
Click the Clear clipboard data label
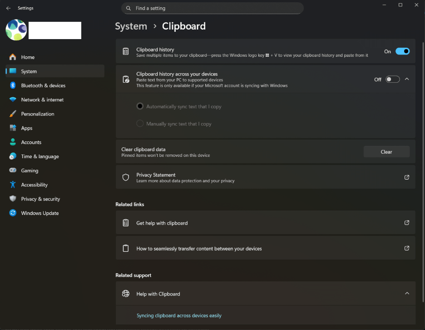click(x=143, y=149)
